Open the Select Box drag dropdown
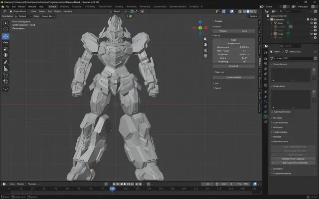319x199 pixels. (48, 16)
